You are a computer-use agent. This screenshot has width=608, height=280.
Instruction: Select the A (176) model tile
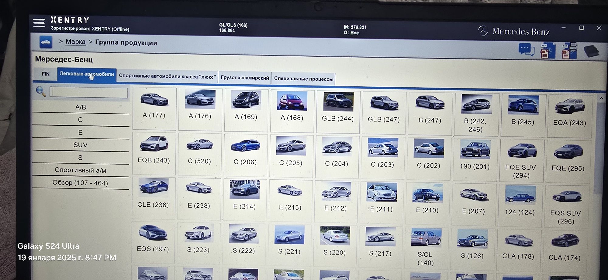tap(200, 109)
